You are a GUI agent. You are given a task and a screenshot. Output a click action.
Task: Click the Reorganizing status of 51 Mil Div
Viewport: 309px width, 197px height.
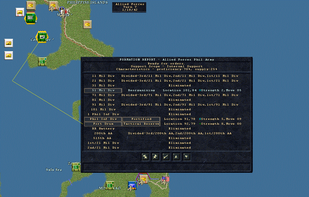[141, 90]
